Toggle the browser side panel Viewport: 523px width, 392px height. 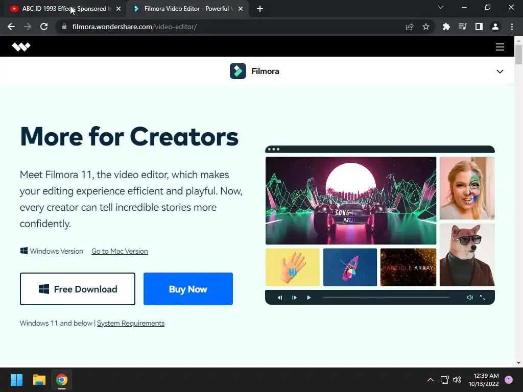point(479,27)
